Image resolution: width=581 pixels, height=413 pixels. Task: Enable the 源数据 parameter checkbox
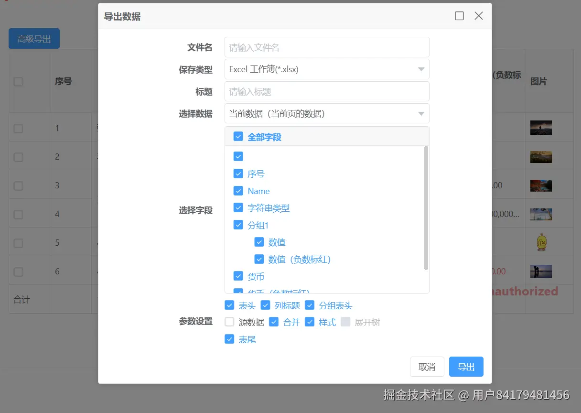[x=229, y=322]
